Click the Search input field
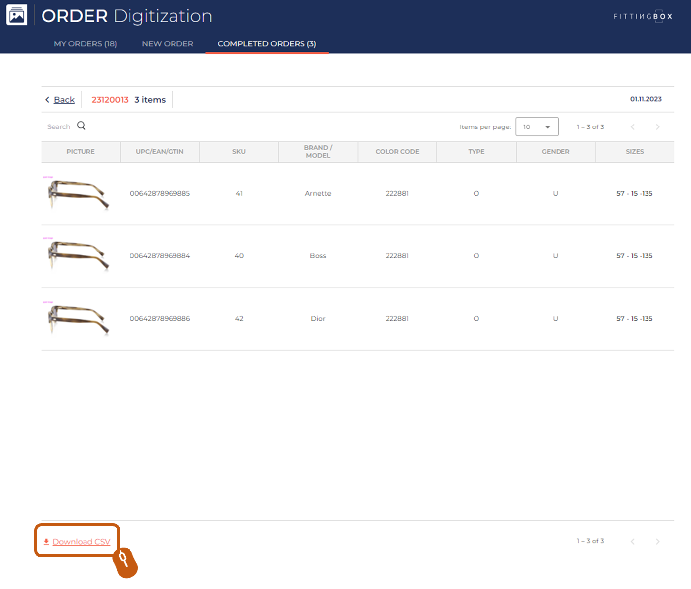 click(58, 127)
